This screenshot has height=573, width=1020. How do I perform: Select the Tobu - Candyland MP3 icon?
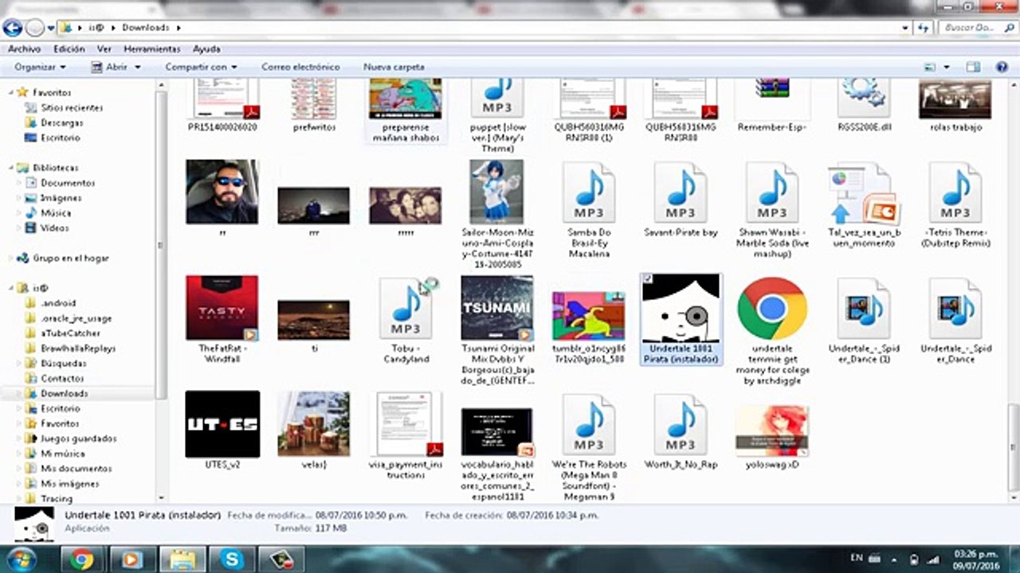406,309
